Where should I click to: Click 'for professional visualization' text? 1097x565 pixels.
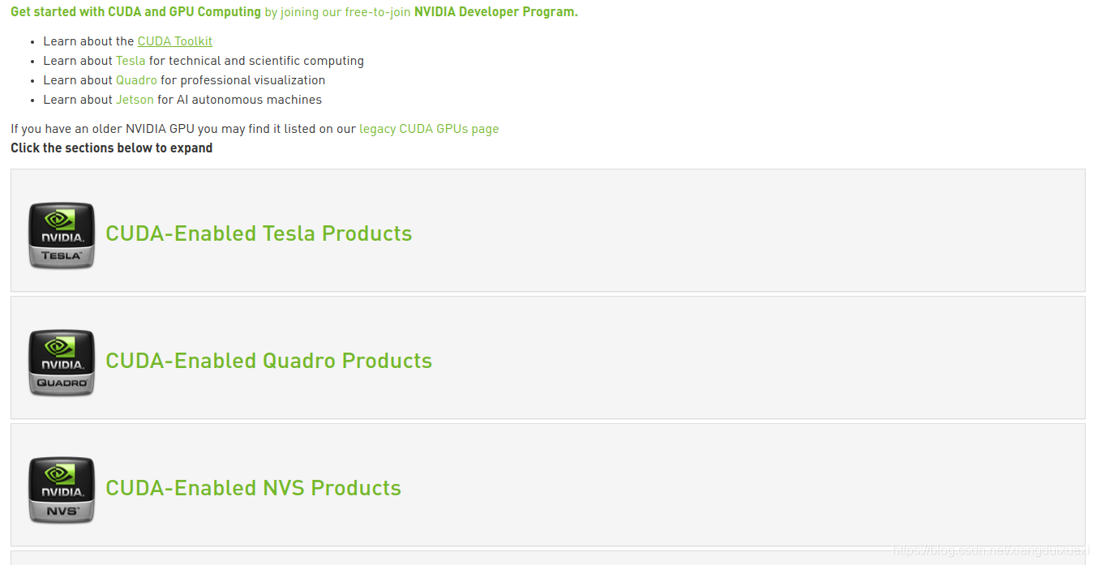(243, 80)
